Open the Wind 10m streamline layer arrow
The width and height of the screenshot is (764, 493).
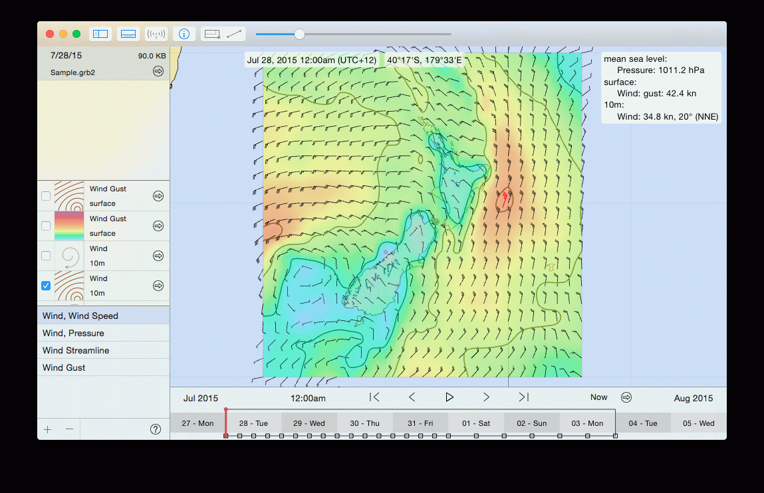(158, 256)
